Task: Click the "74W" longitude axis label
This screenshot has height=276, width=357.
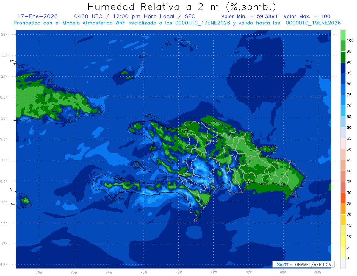Action: (109, 272)
